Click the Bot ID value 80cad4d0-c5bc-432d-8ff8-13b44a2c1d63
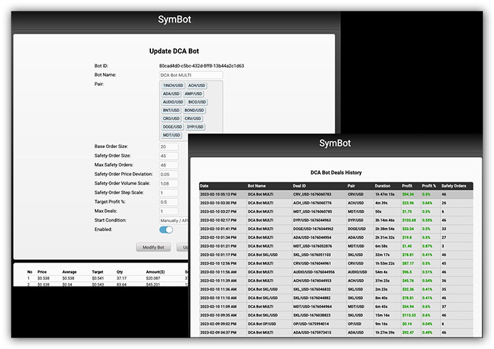Viewport: 494px width, 349px height. coord(202,66)
